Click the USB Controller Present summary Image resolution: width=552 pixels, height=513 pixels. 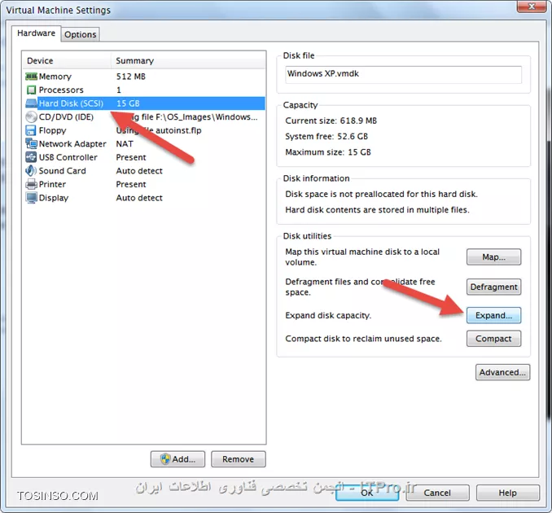click(x=131, y=157)
